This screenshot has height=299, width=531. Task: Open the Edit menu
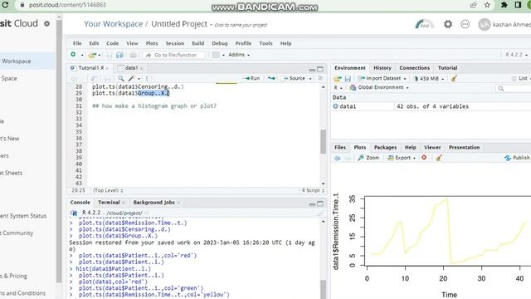point(94,43)
